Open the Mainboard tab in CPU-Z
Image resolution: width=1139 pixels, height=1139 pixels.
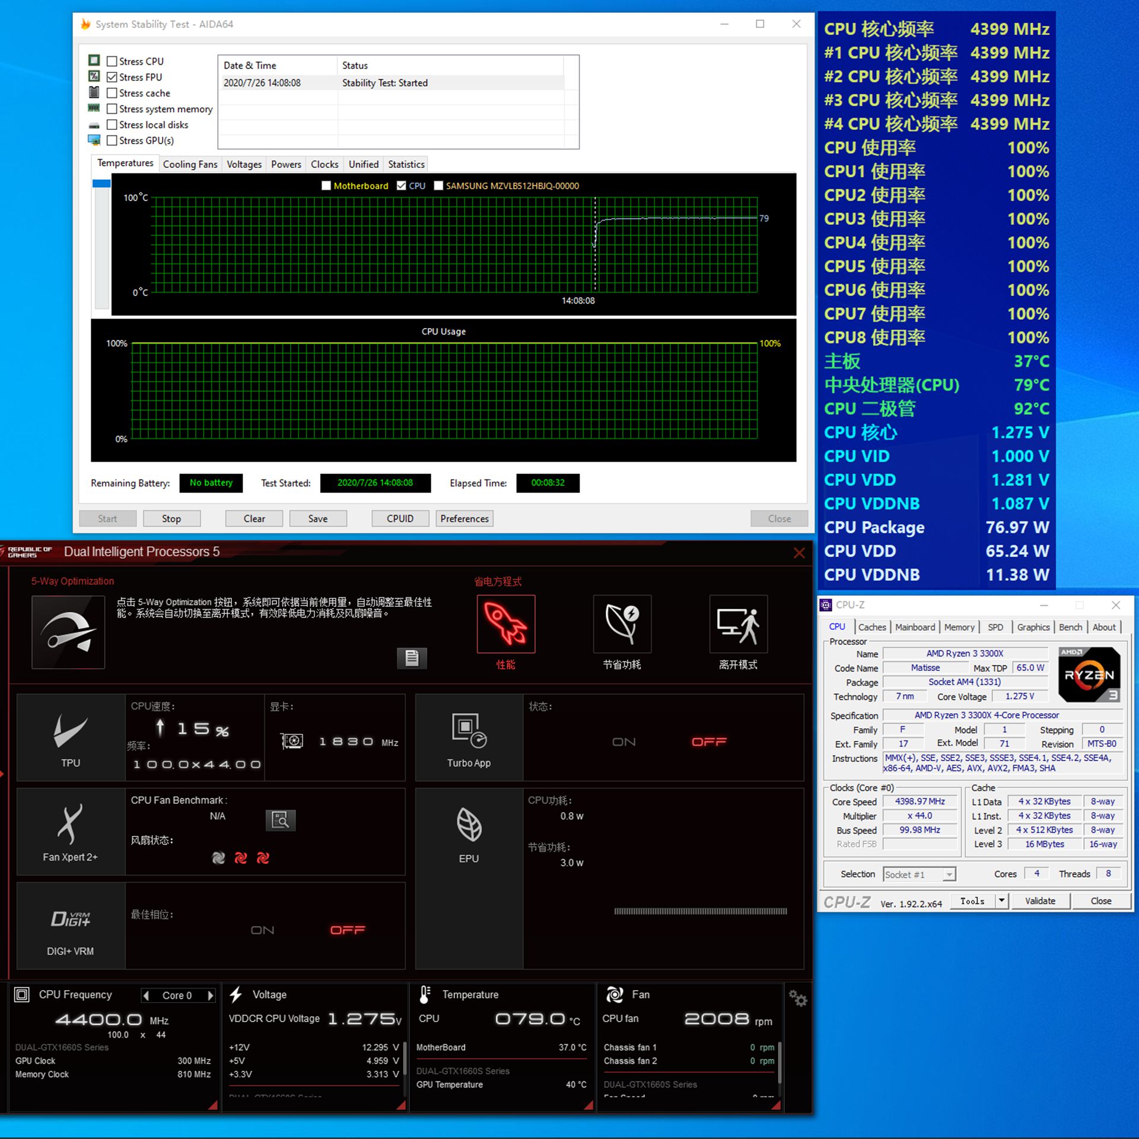tap(914, 627)
